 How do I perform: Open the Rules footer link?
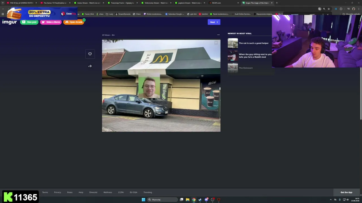[x=70, y=192]
